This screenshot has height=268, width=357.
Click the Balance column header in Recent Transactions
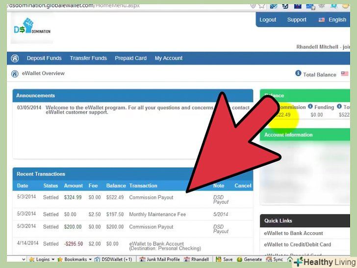pos(116,186)
